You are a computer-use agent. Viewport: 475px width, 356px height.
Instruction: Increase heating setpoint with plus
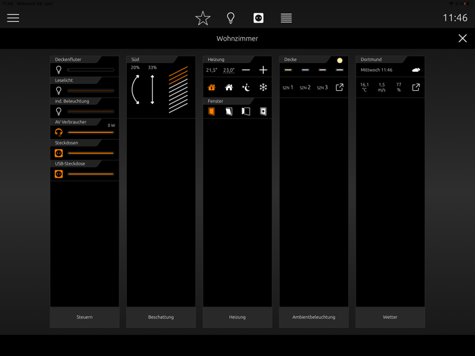[x=263, y=71]
